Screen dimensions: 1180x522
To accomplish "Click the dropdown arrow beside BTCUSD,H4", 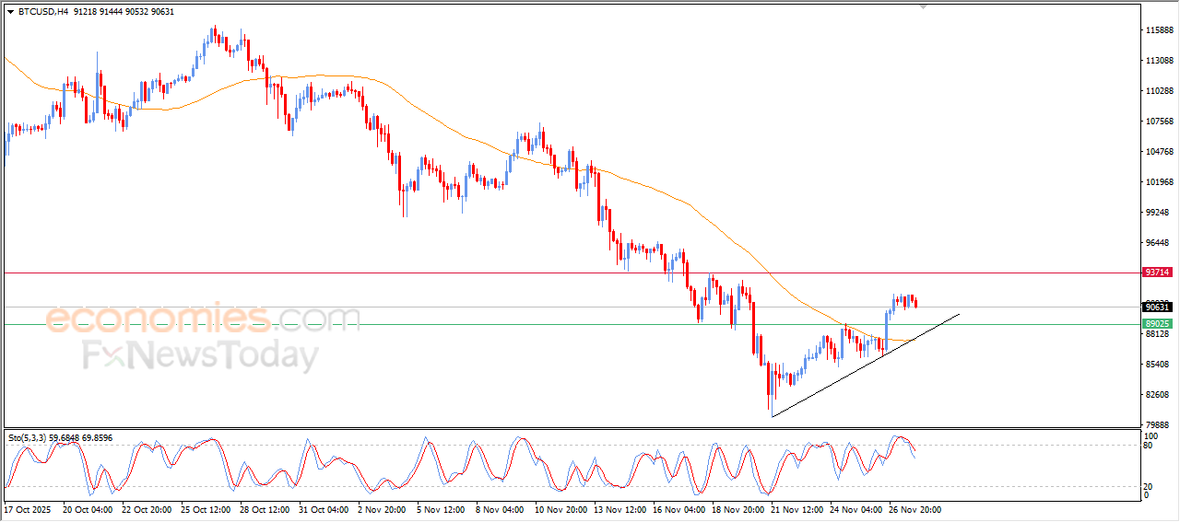I will [x=10, y=12].
